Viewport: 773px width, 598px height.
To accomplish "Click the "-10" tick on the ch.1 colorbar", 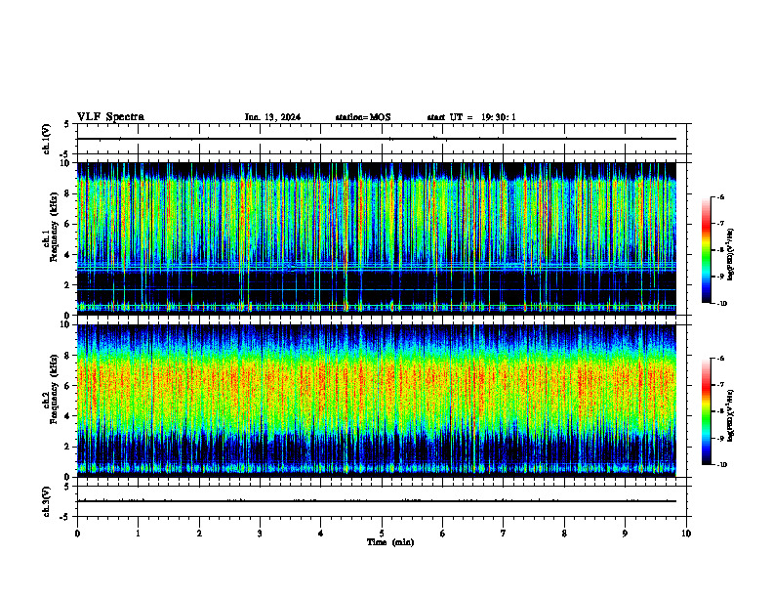I will click(721, 304).
